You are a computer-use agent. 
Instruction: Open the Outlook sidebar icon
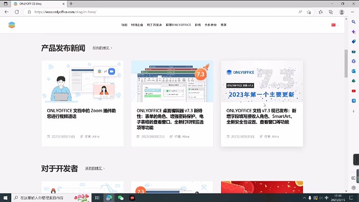(353, 71)
